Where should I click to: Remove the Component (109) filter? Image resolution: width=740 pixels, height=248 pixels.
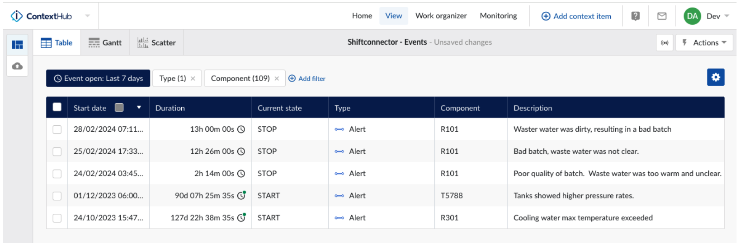[x=277, y=78]
